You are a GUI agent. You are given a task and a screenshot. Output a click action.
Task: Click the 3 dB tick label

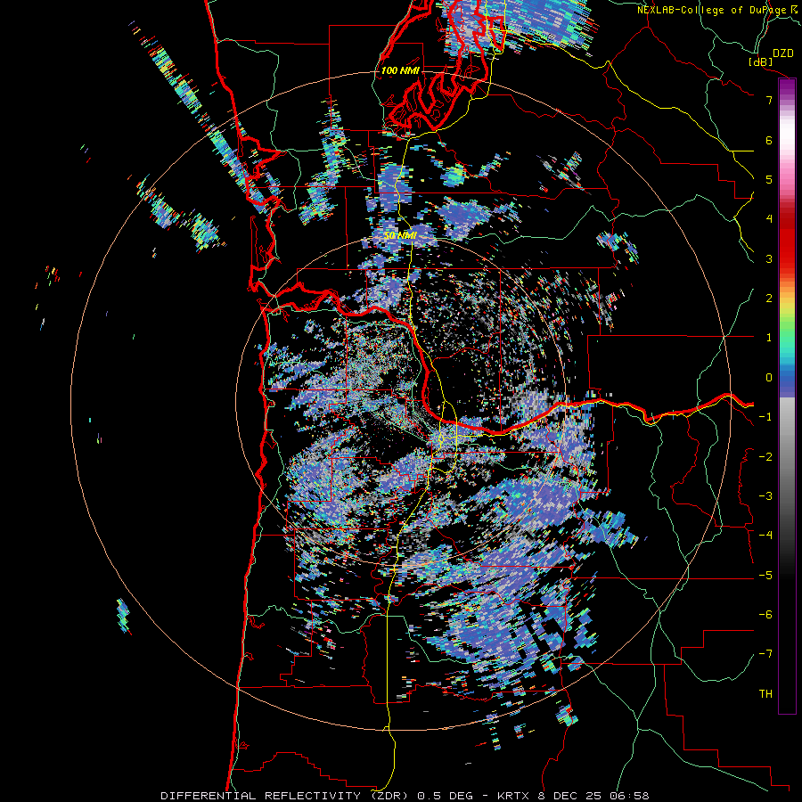(769, 258)
